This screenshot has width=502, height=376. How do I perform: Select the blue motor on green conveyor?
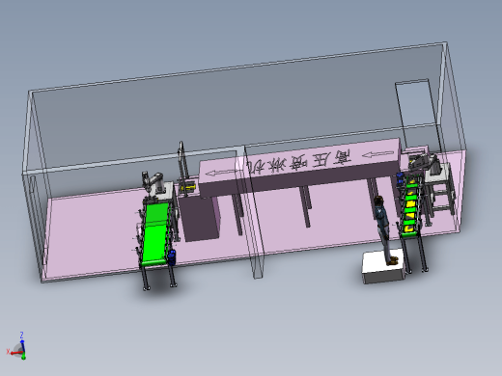tap(172, 257)
